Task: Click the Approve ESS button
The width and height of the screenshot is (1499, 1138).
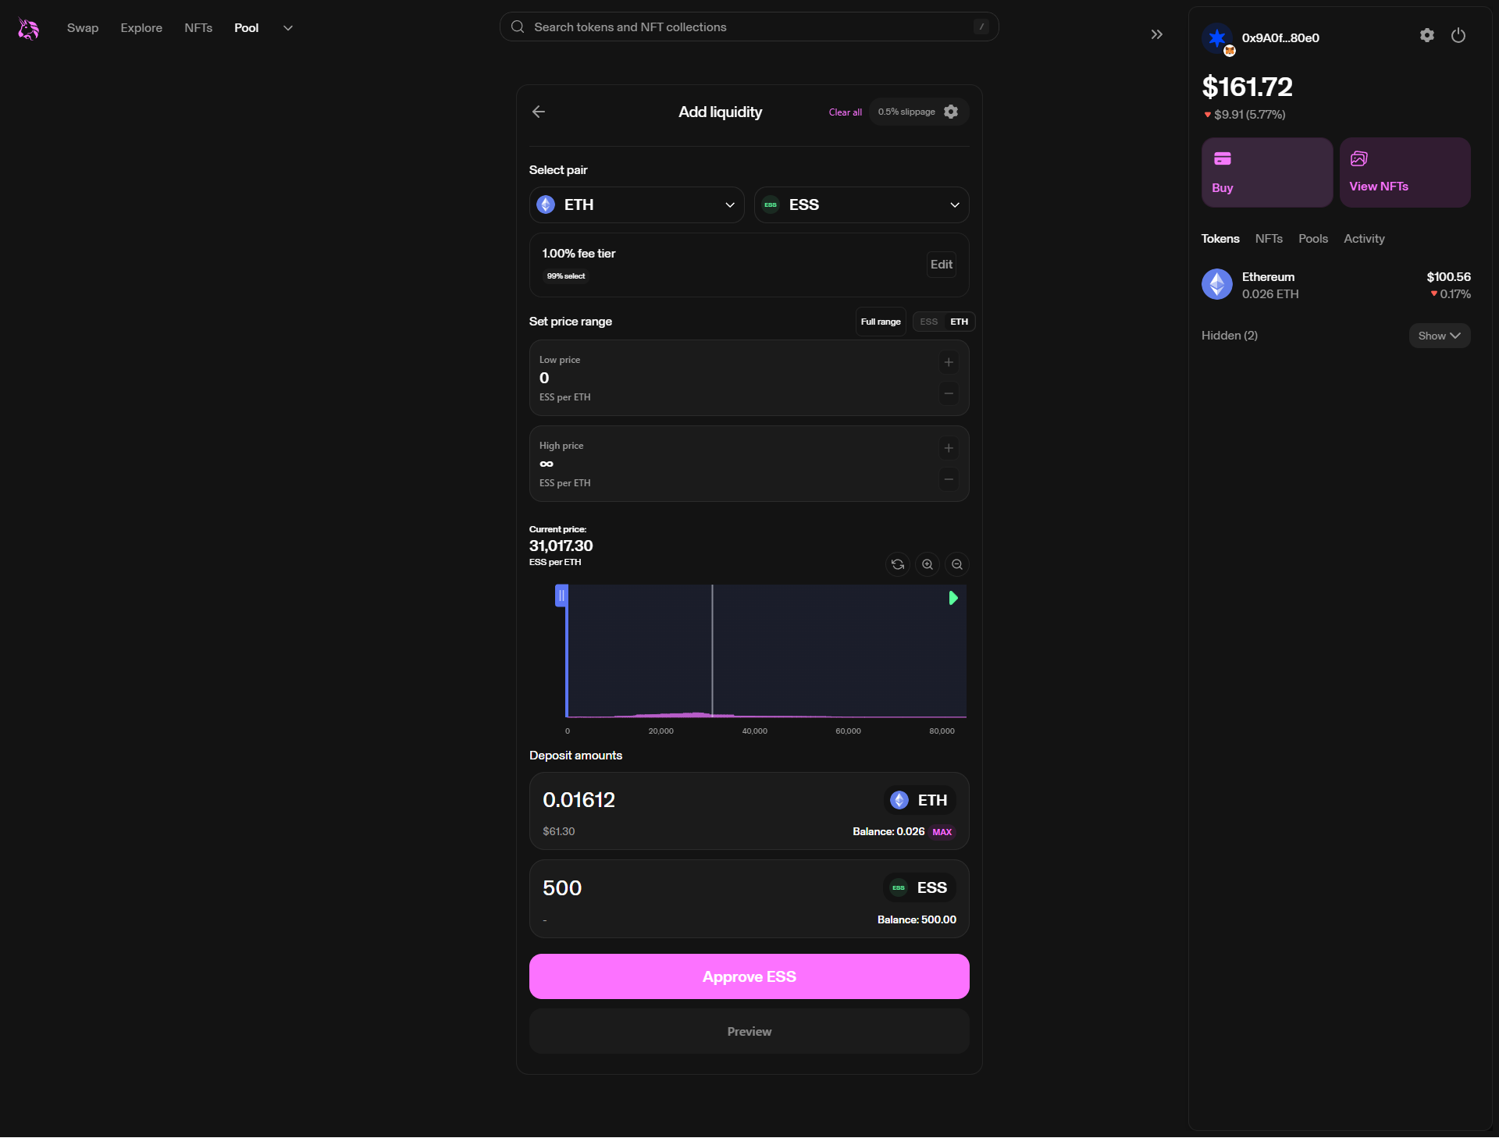Action: click(749, 976)
